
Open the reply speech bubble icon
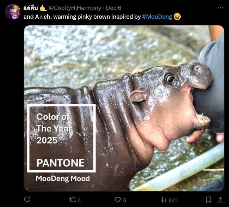tap(27, 200)
